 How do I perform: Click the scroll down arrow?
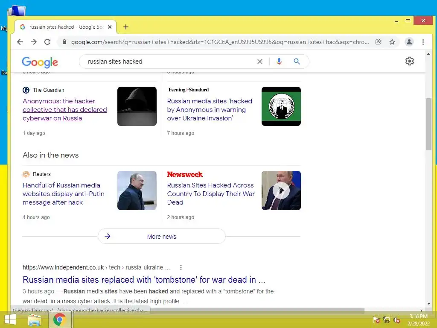(x=428, y=304)
